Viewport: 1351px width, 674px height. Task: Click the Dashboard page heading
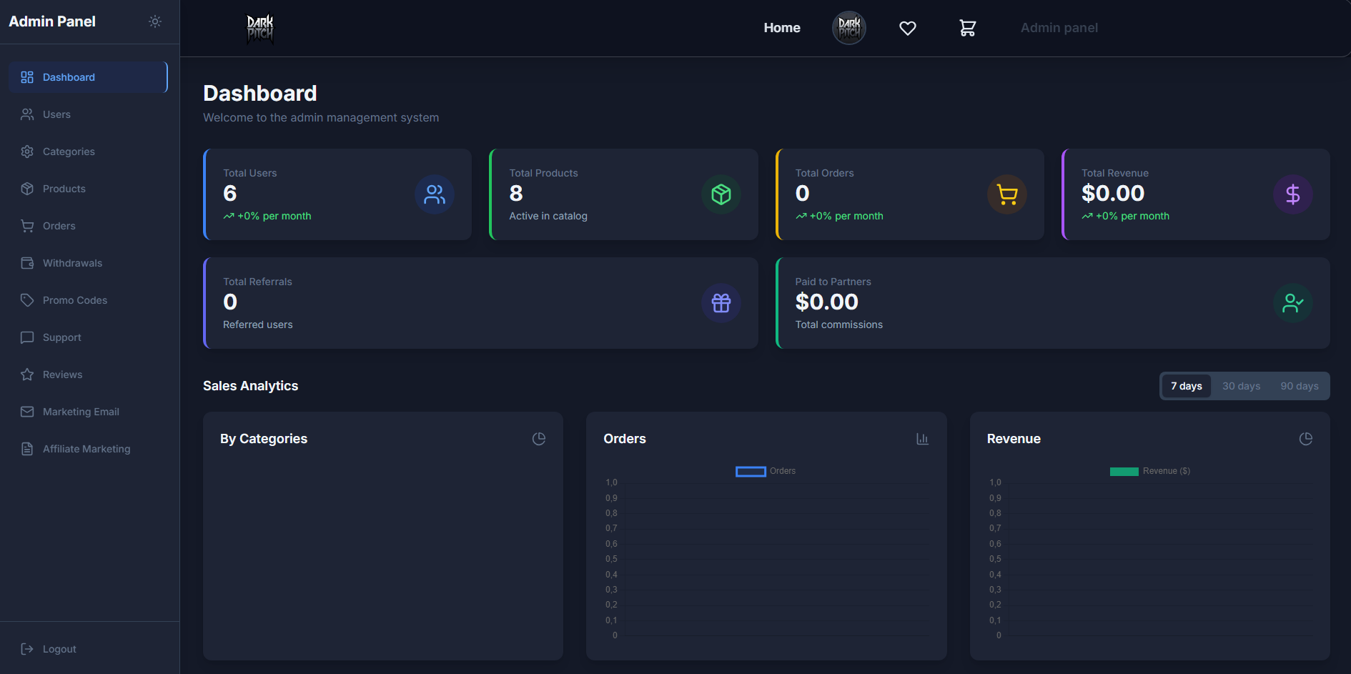click(x=260, y=94)
